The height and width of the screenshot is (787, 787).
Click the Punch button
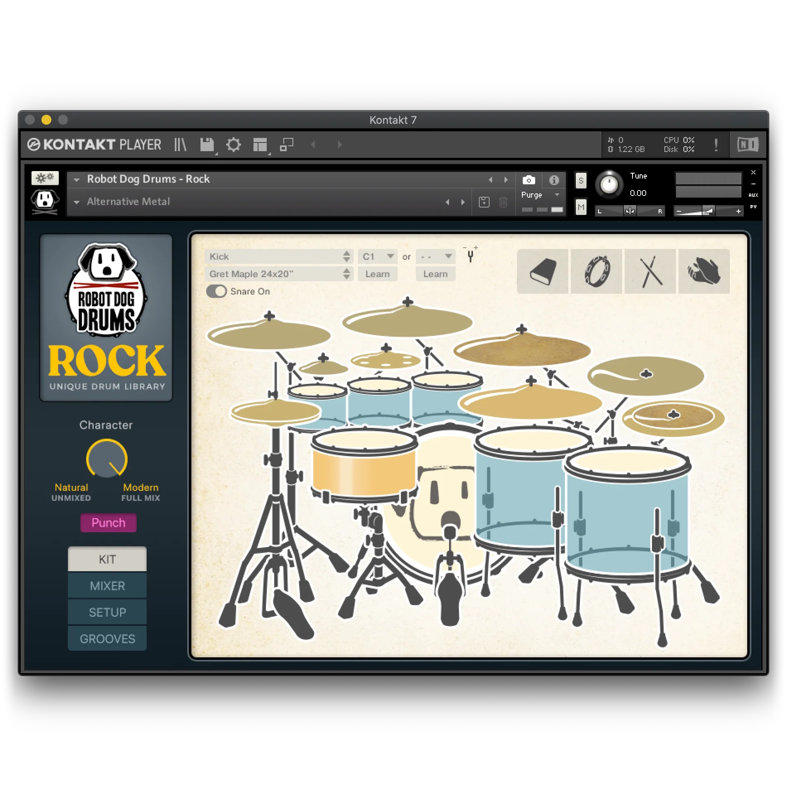coord(108,523)
